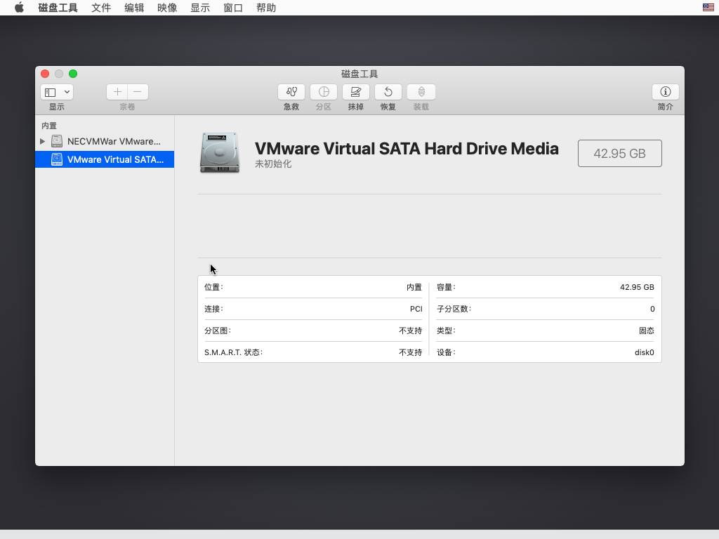Click the 抹掉 erase icon
This screenshot has height=539, width=719.
click(356, 92)
